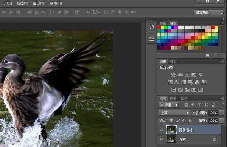Screen dimensions: 227x147
Task: Switch to the 样式 styles tab
Action: tap(173, 62)
